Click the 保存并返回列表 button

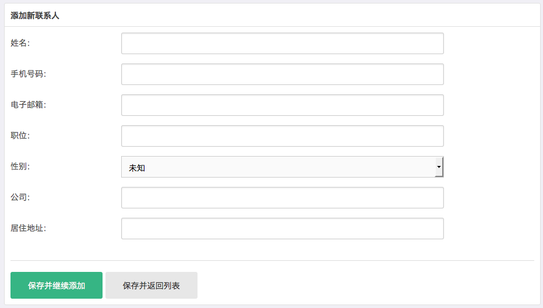151,285
